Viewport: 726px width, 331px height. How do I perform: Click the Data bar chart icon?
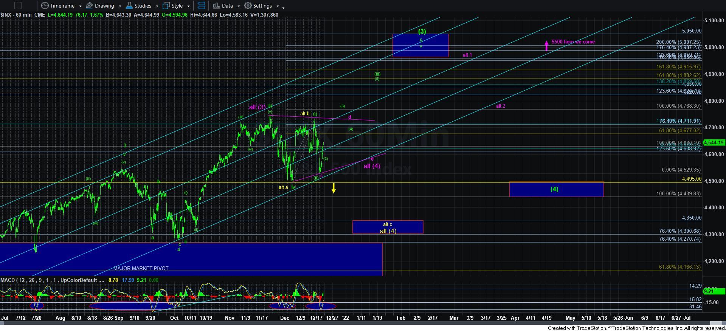[216, 6]
